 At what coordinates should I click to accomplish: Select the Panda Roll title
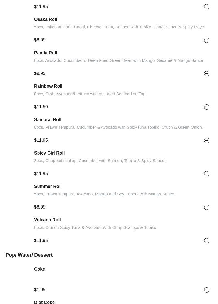(46, 53)
